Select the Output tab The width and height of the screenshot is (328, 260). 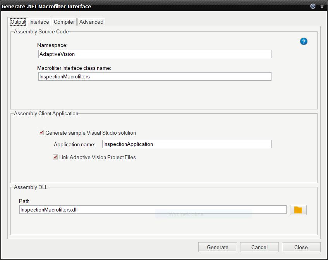pyautogui.click(x=18, y=22)
